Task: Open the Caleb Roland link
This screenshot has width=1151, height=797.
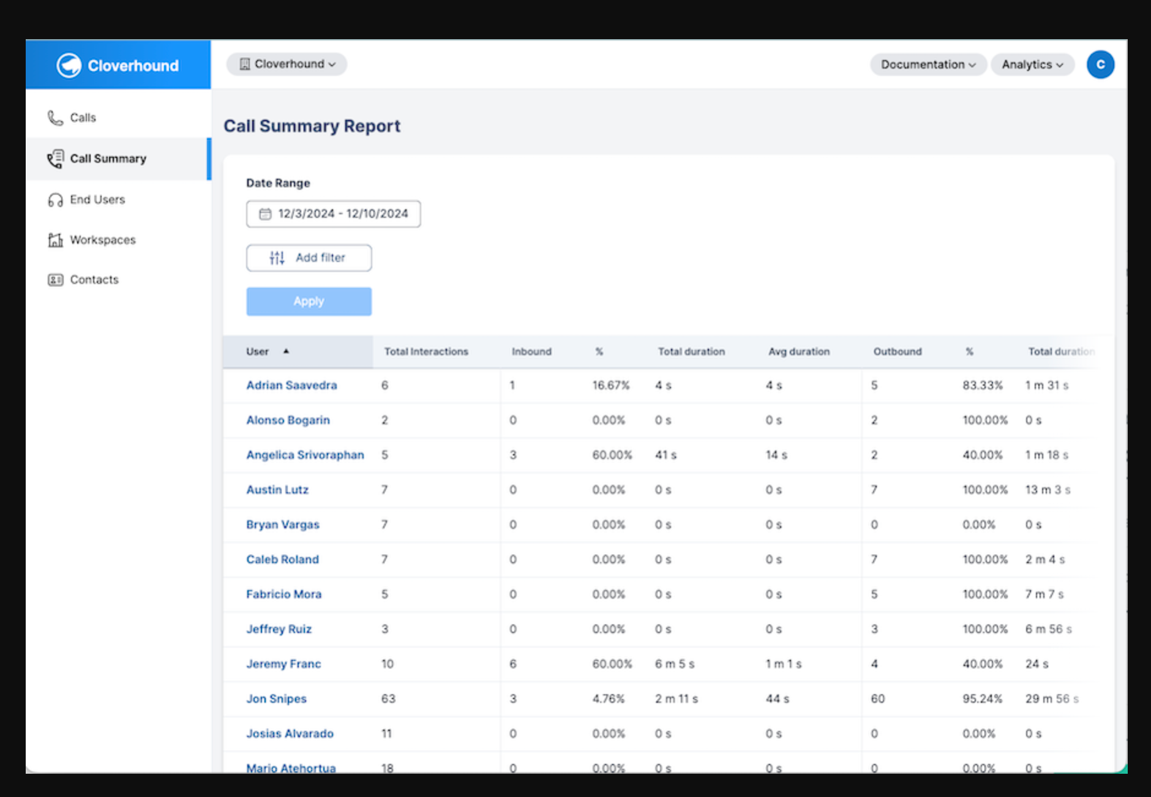Action: tap(282, 559)
